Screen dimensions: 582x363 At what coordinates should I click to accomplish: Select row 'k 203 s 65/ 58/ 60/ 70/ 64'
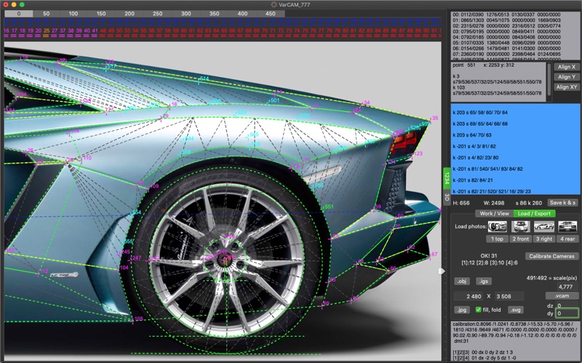[515, 113]
